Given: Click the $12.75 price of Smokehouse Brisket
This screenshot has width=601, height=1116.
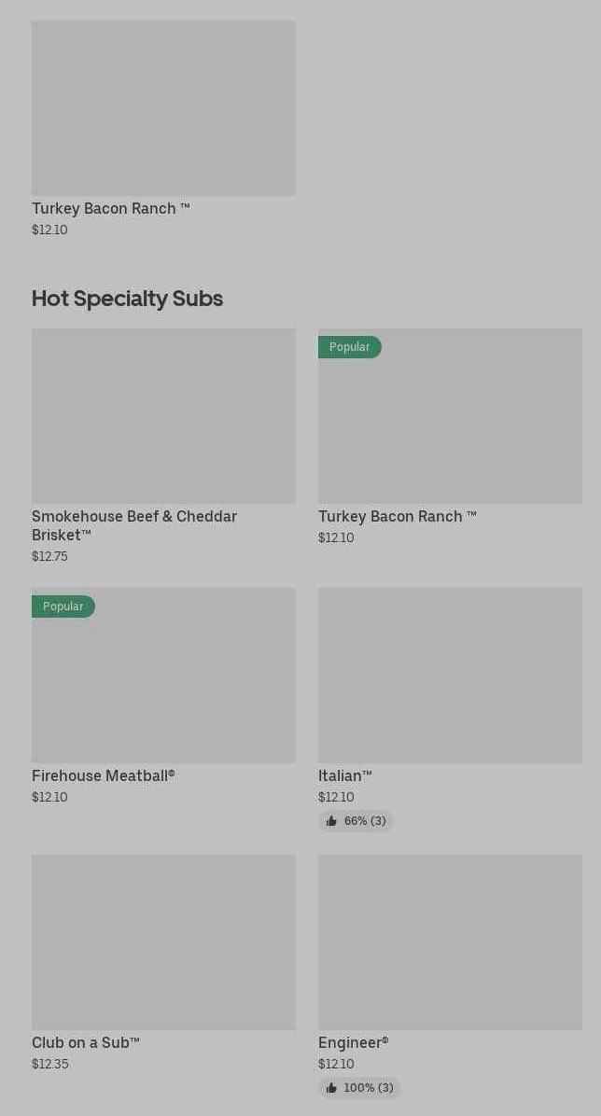Looking at the screenshot, I should pyautogui.click(x=49, y=556).
